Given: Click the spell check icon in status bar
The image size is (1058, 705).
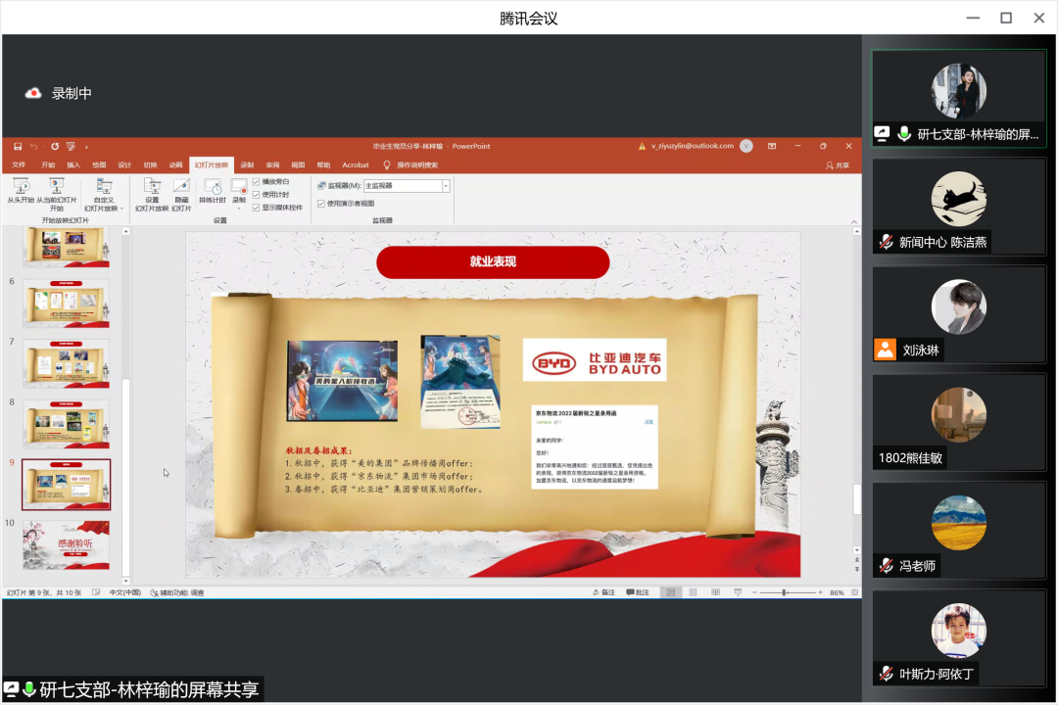Looking at the screenshot, I should pos(96,593).
